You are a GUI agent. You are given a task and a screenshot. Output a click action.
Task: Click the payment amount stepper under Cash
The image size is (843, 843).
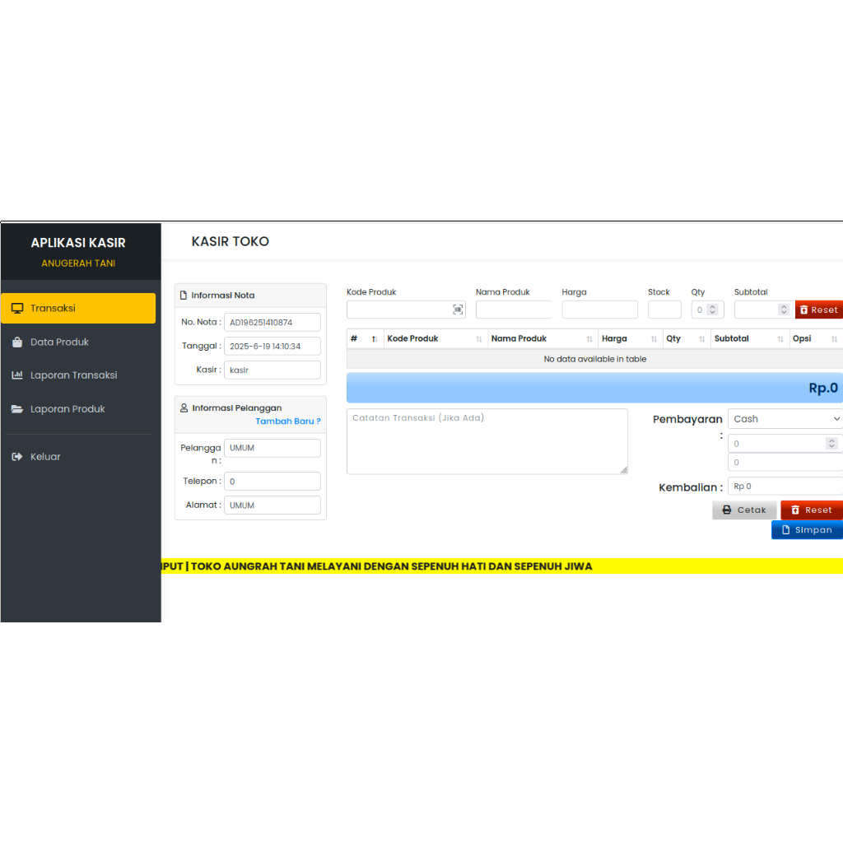click(x=831, y=444)
